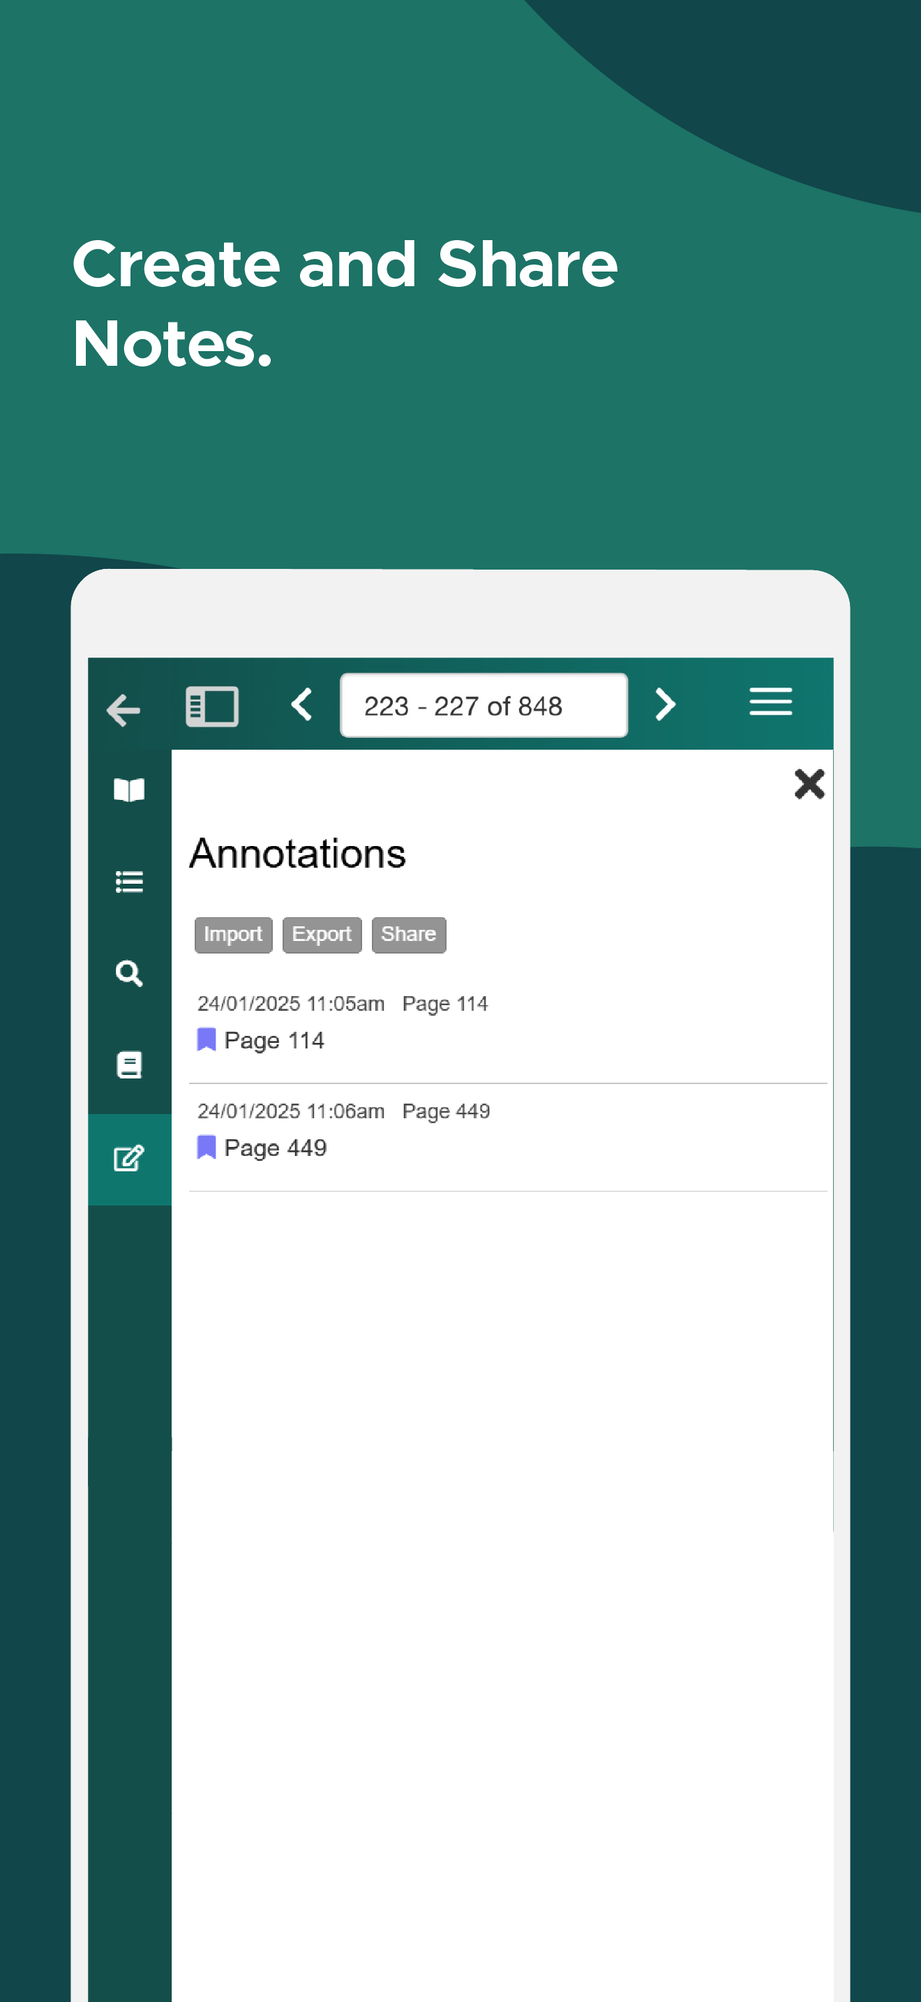921x2002 pixels.
Task: Click page range field 223 - 227 of 848
Action: pyautogui.click(x=484, y=706)
